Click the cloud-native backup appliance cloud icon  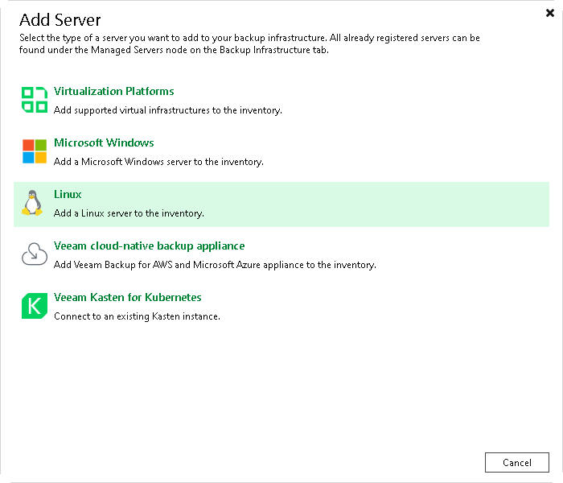click(35, 254)
